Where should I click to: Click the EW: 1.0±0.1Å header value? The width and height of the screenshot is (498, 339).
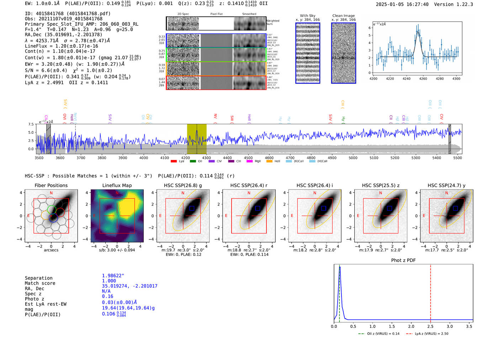42,3
